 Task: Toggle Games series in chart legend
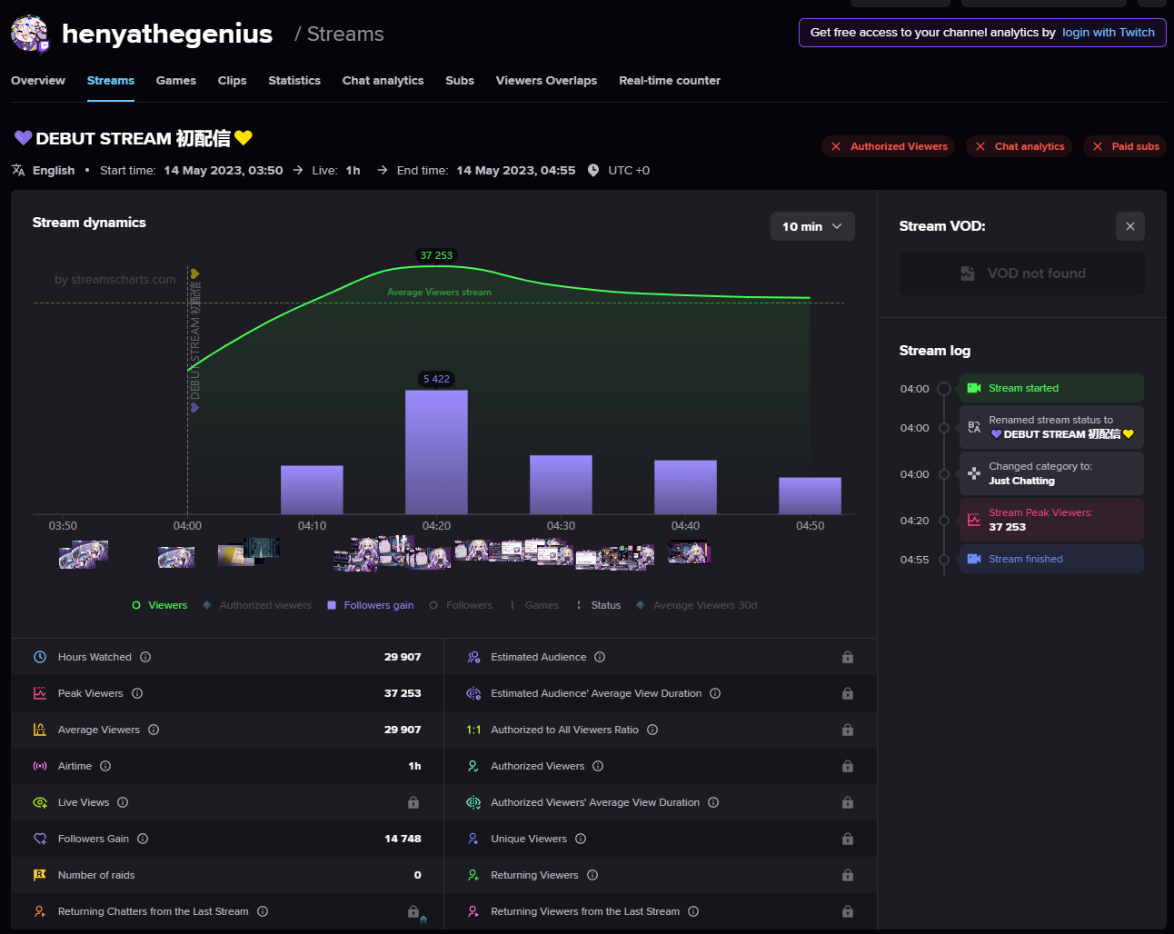(533, 605)
